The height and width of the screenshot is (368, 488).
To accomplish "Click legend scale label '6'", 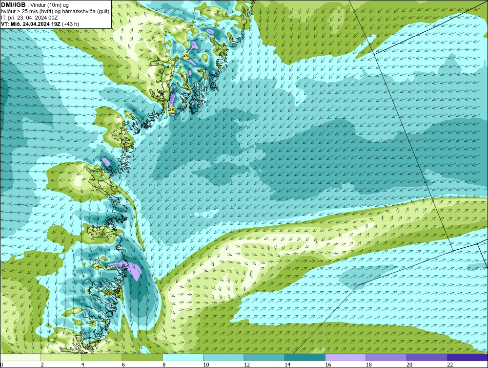I will [123, 365].
